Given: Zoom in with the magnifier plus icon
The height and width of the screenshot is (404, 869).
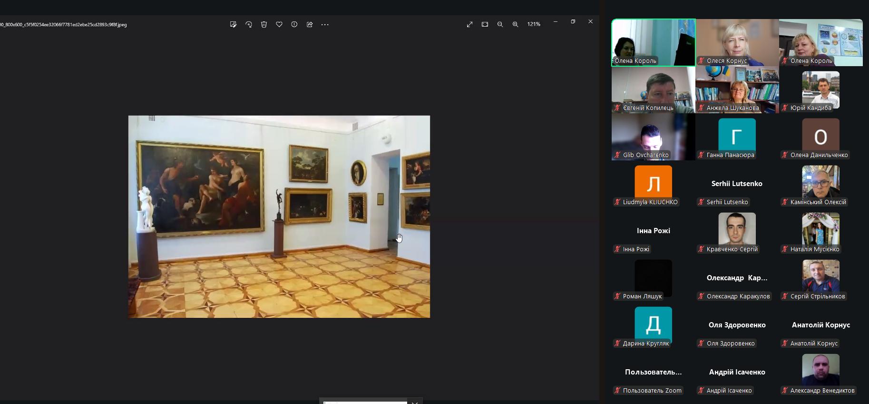Looking at the screenshot, I should click(515, 24).
